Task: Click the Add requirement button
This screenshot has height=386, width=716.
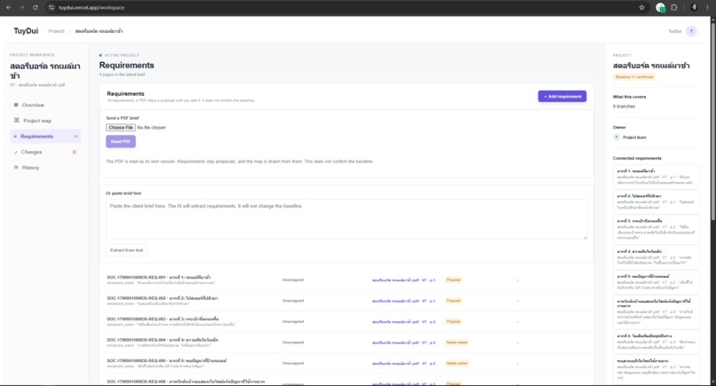Action: click(x=562, y=96)
